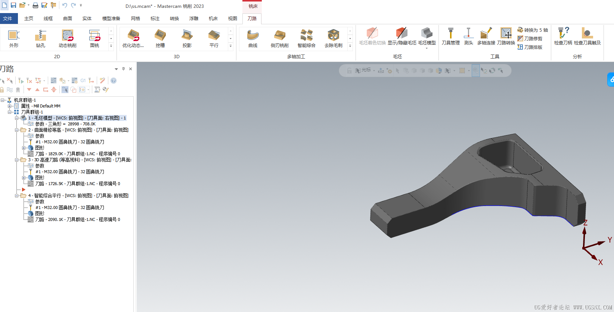Open the G1 post-process icon
This screenshot has width=614, height=312.
[83, 81]
